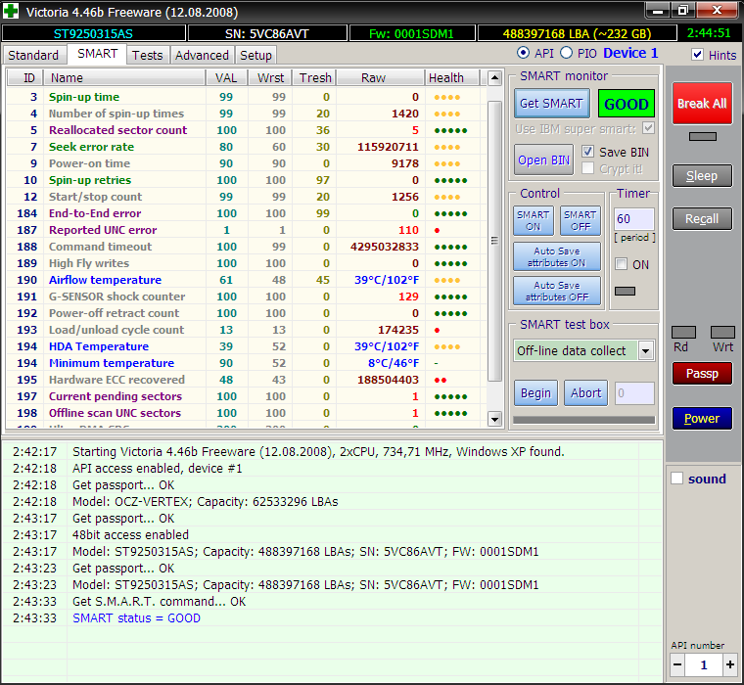Image resolution: width=744 pixels, height=685 pixels.
Task: Click the Passp button
Action: click(x=702, y=374)
